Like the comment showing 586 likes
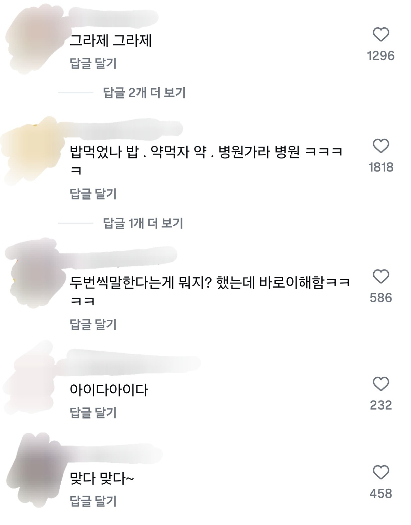This screenshot has width=411, height=525. [381, 276]
